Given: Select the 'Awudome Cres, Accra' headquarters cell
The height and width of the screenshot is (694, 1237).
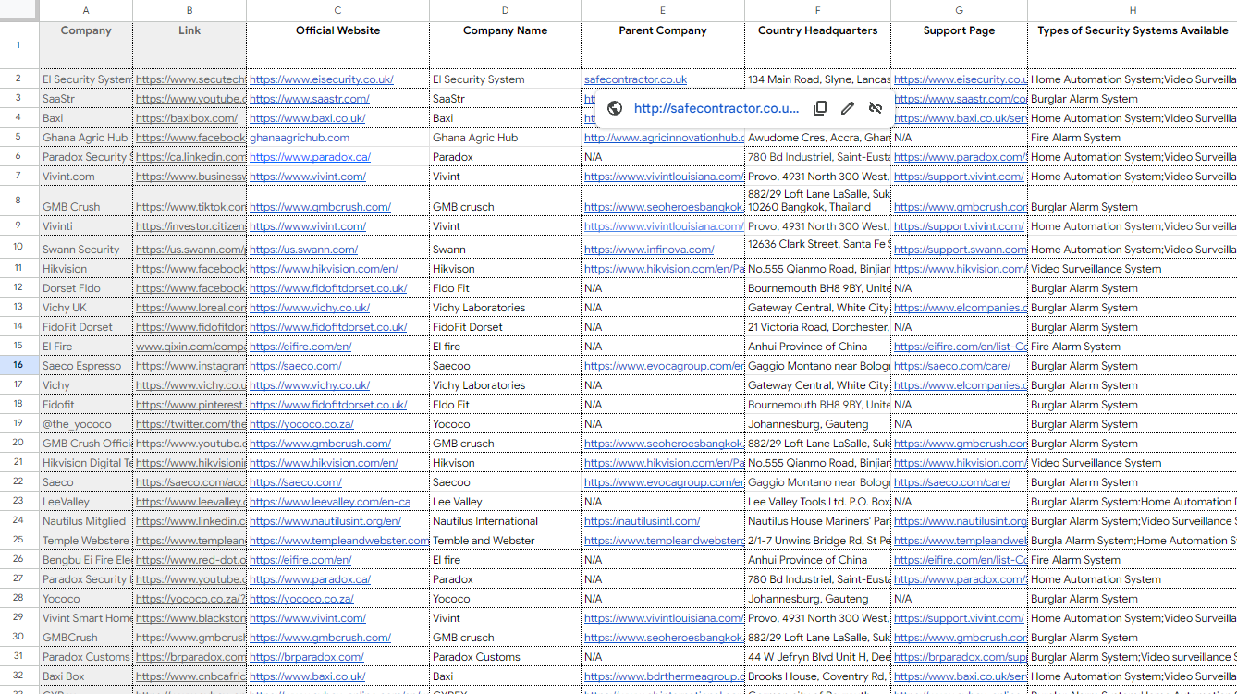Looking at the screenshot, I should point(817,138).
